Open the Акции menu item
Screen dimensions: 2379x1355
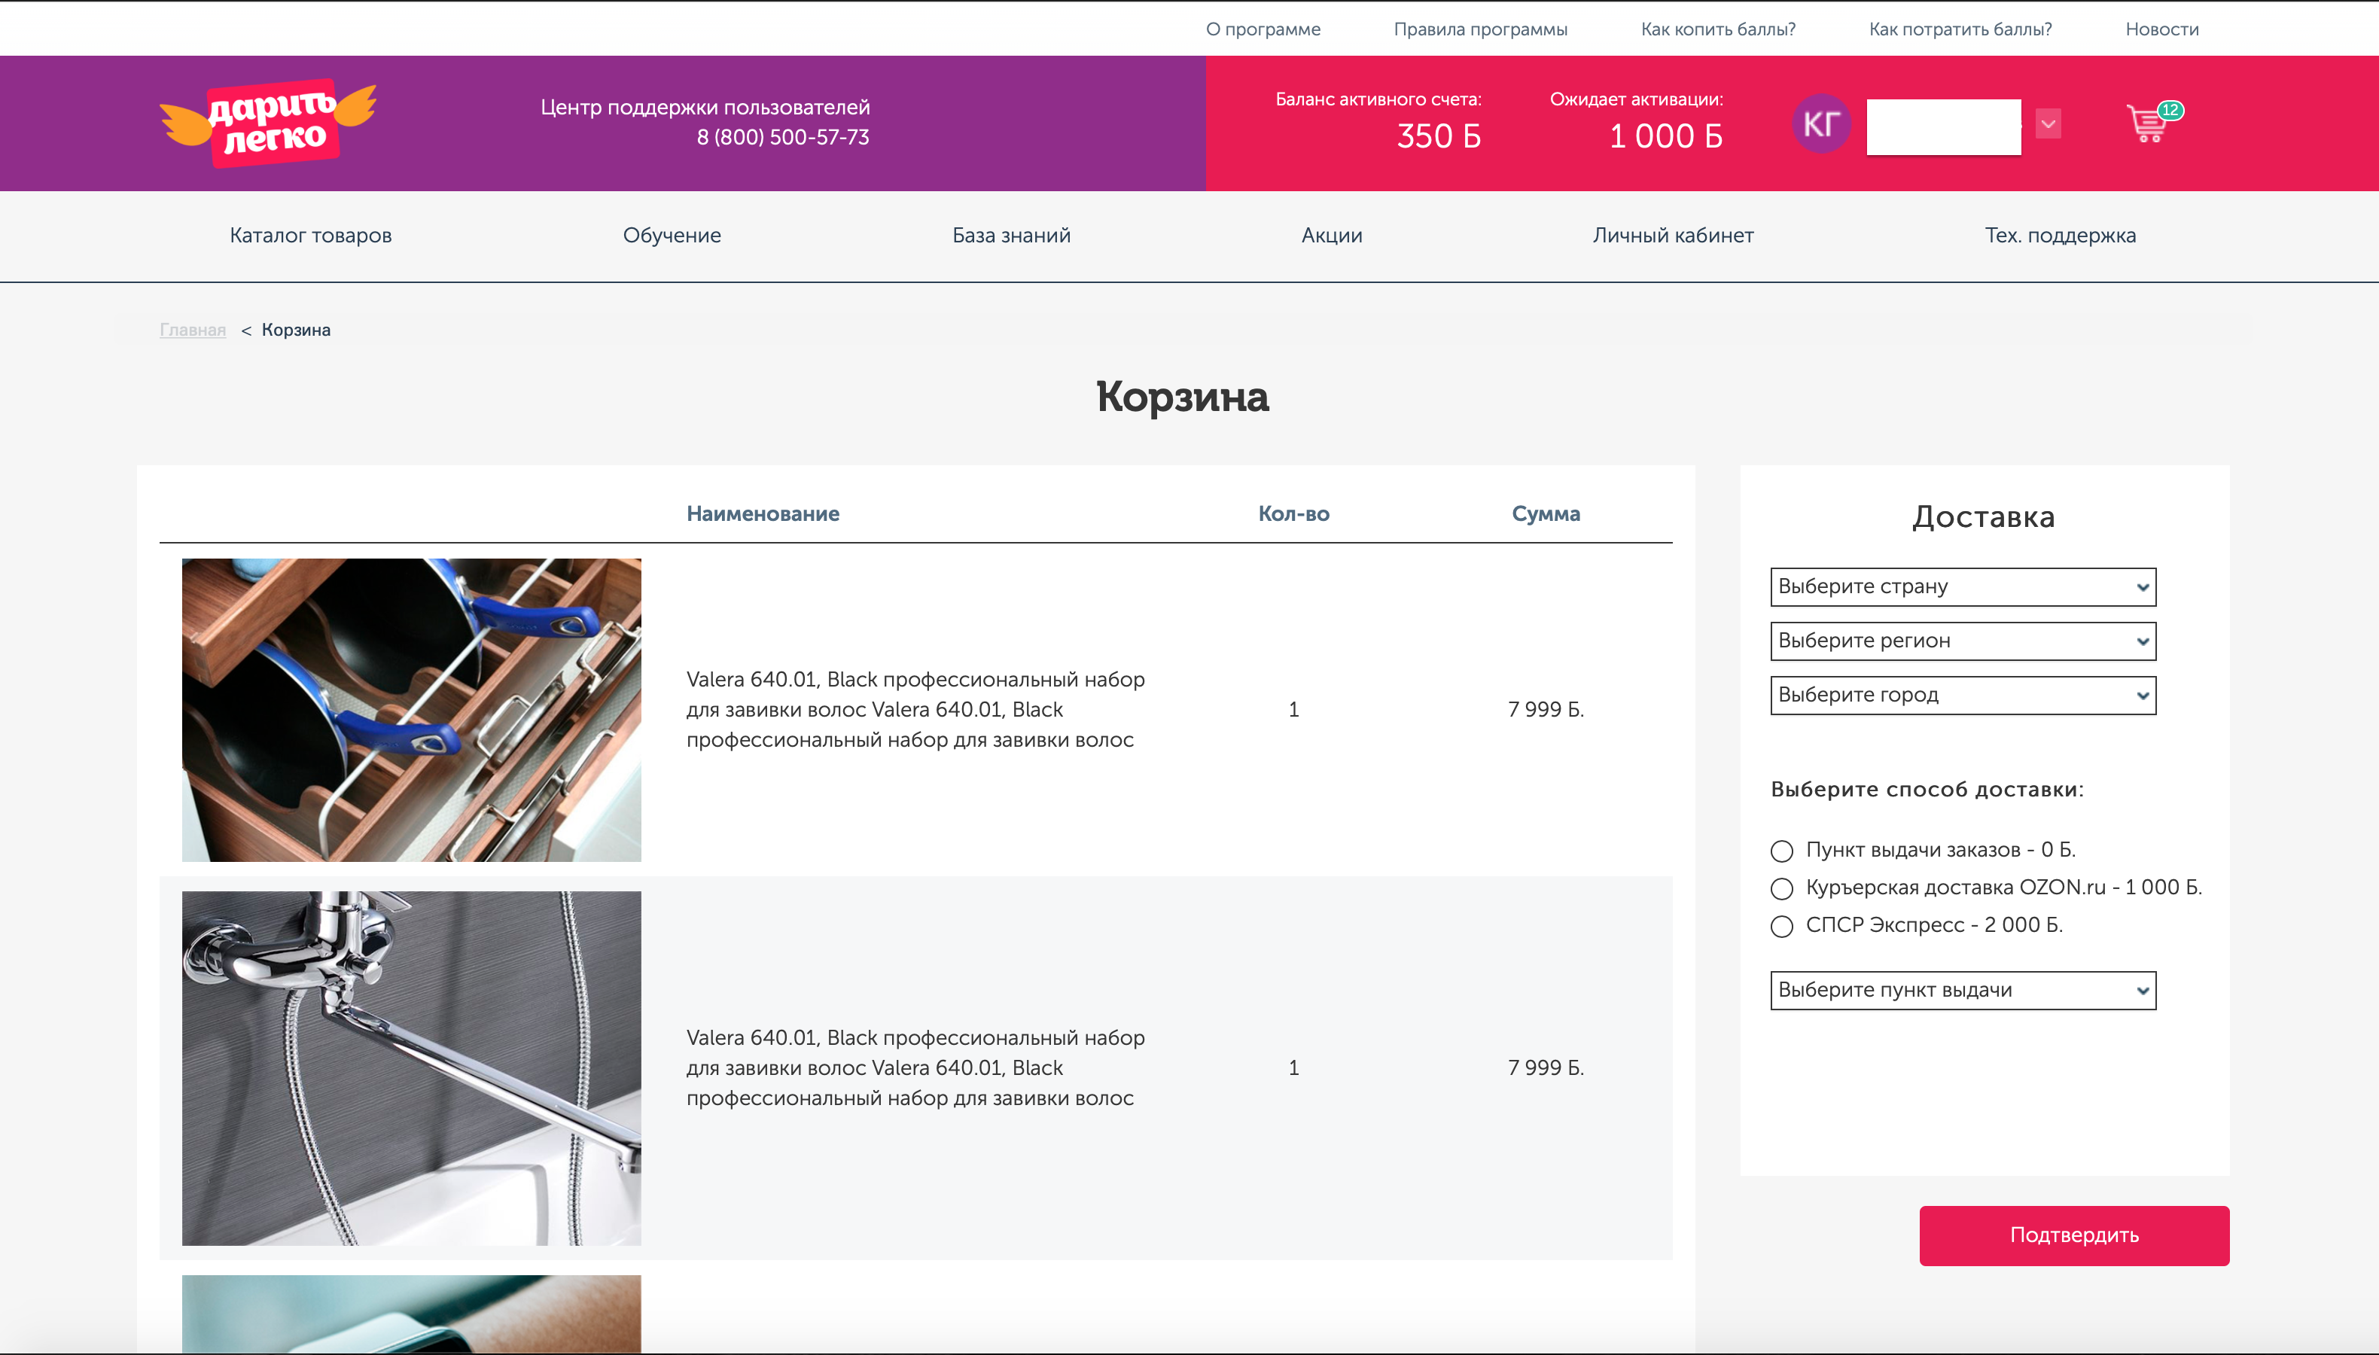(x=1332, y=236)
